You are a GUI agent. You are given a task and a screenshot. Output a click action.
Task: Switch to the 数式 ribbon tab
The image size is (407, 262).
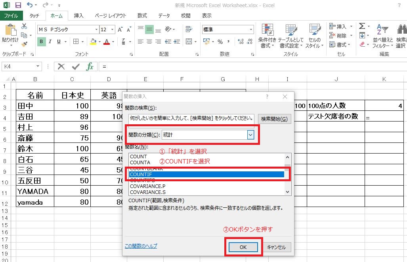click(142, 16)
